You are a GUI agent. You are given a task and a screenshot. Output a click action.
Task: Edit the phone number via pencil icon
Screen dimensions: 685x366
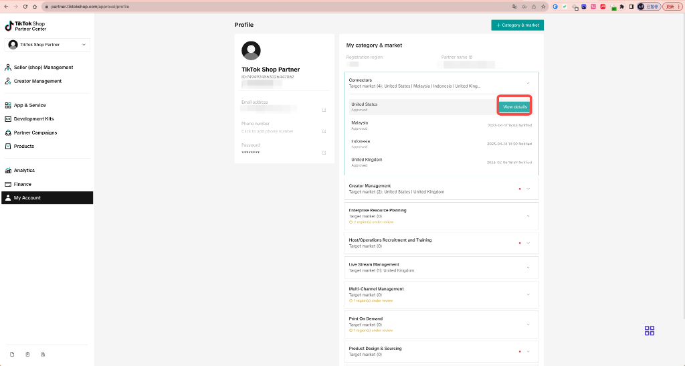tap(324, 131)
